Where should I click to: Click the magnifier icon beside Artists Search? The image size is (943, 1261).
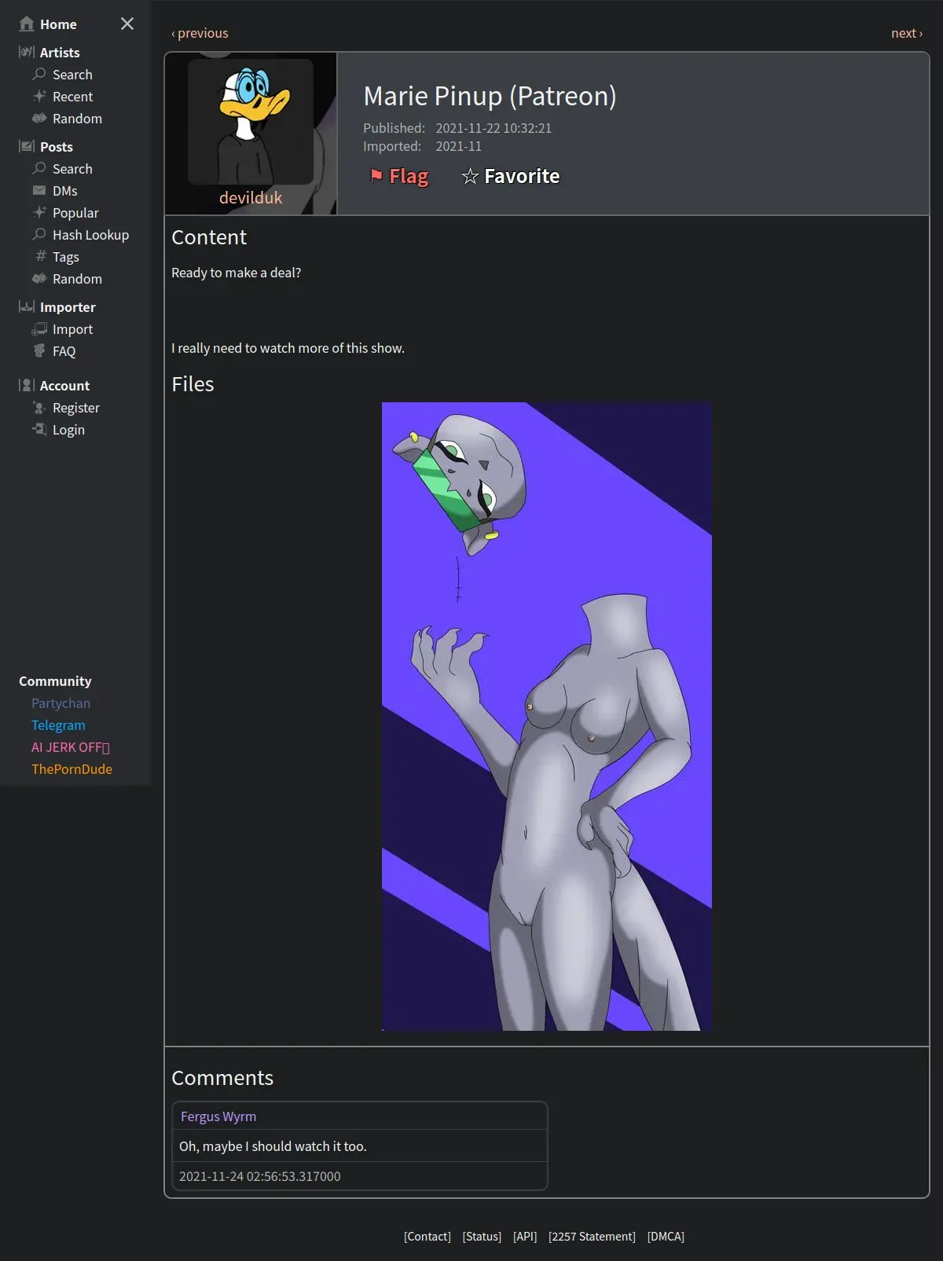39,74
